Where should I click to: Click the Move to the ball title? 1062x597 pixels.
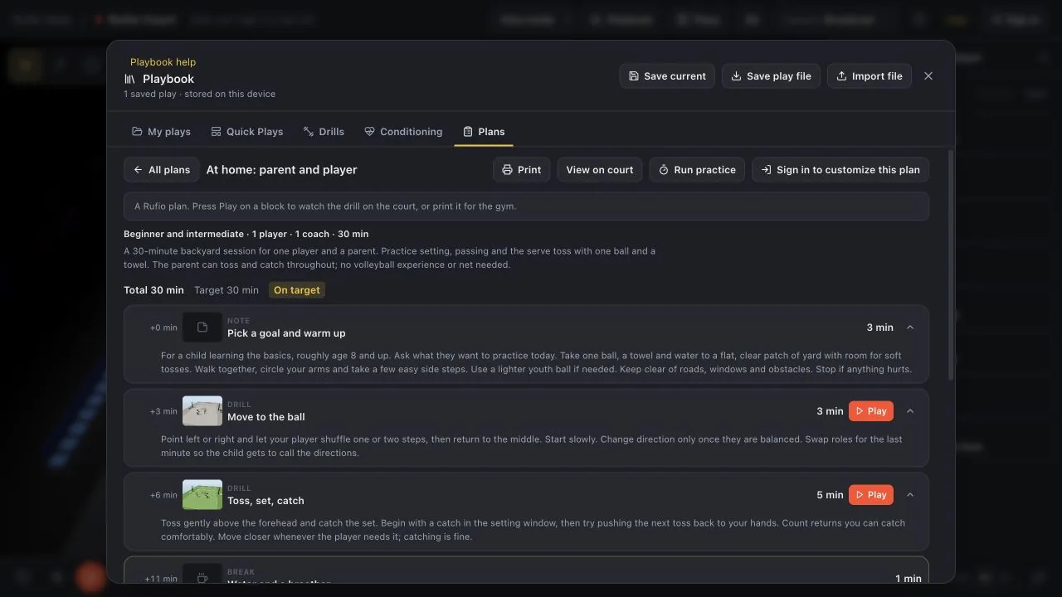pos(266,417)
